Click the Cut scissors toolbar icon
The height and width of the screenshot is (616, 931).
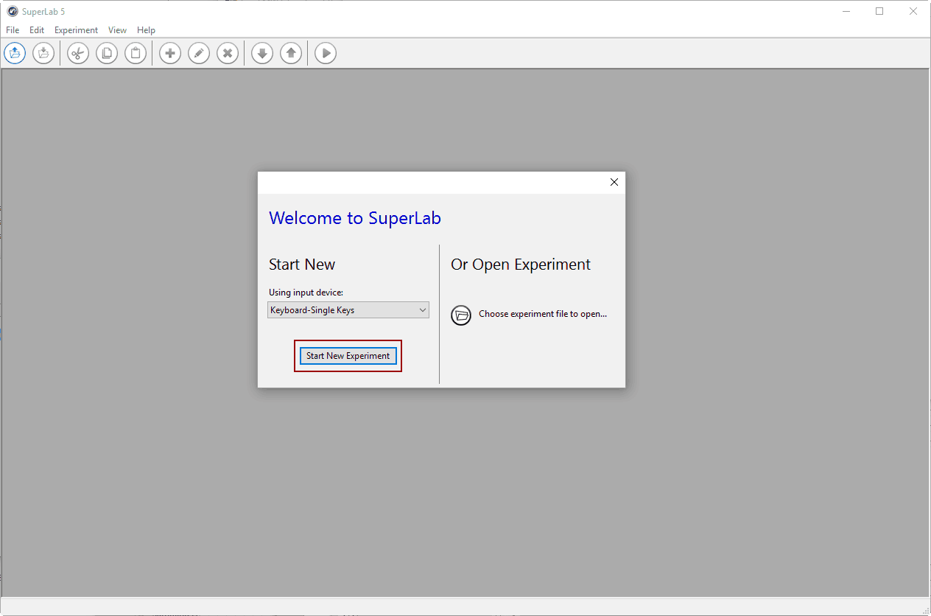tap(78, 53)
